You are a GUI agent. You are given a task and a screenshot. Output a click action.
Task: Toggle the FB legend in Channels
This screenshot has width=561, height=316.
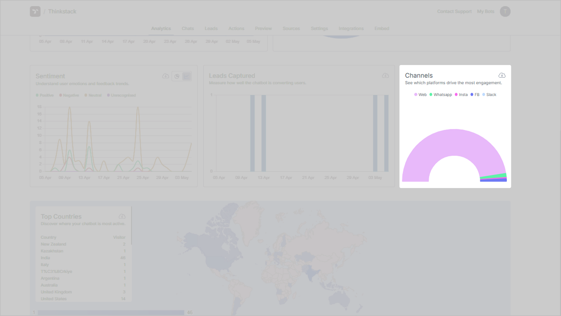(475, 95)
